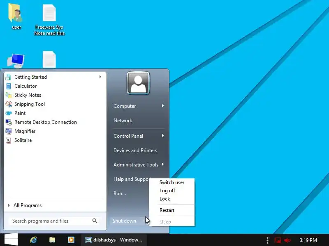This screenshot has height=246, width=329.
Task: Click the search magnifying glass icon
Action: click(x=95, y=221)
